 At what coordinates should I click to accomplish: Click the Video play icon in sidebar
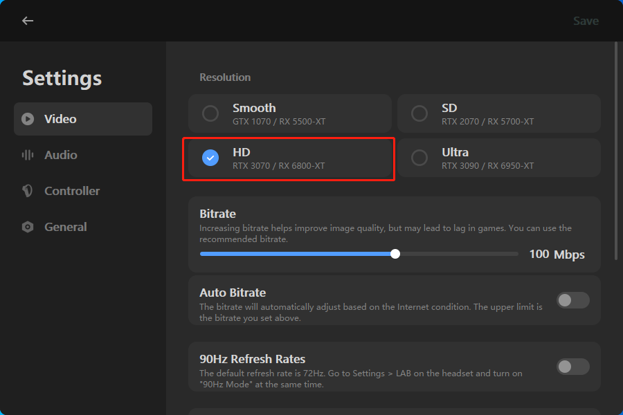pos(28,119)
